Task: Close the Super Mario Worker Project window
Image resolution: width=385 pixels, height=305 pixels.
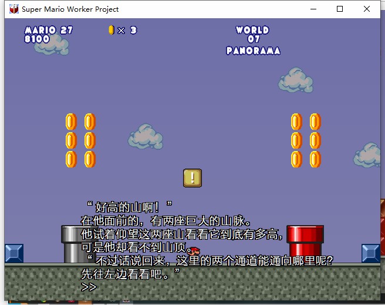Action: [367, 9]
